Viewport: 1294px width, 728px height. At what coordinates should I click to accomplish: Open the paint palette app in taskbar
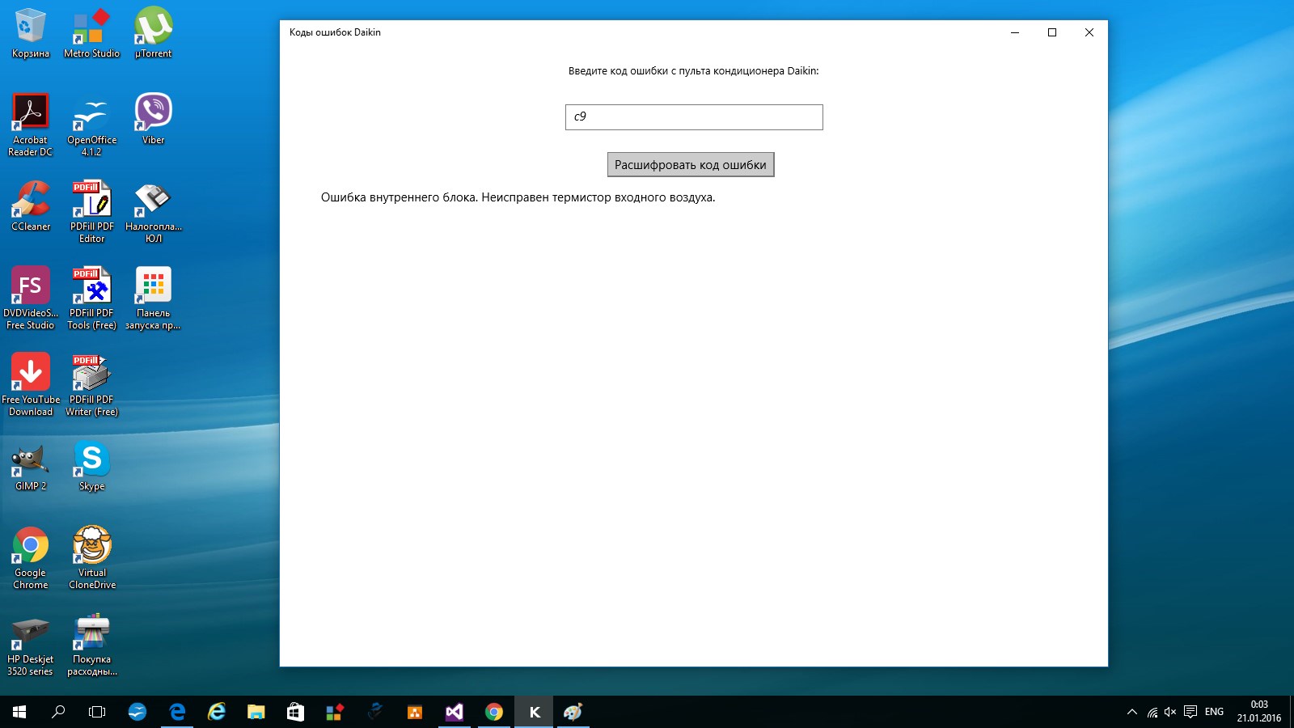[573, 712]
